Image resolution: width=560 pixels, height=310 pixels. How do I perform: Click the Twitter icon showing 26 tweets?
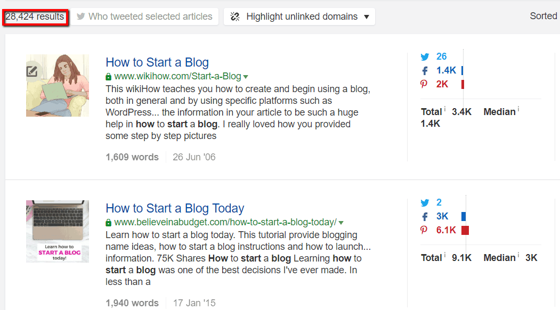tap(425, 56)
